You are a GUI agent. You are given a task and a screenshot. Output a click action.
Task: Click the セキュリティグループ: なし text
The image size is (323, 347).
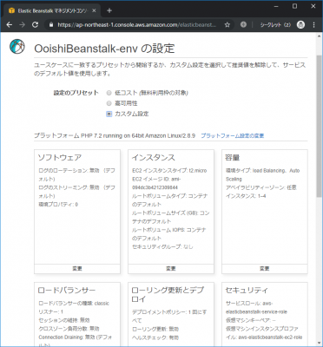pyautogui.click(x=162, y=246)
